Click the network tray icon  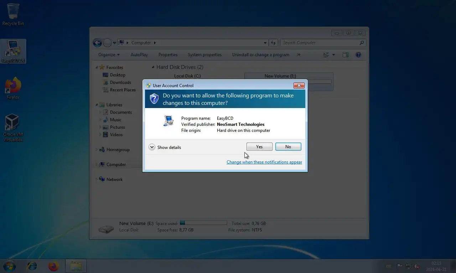[x=408, y=266]
